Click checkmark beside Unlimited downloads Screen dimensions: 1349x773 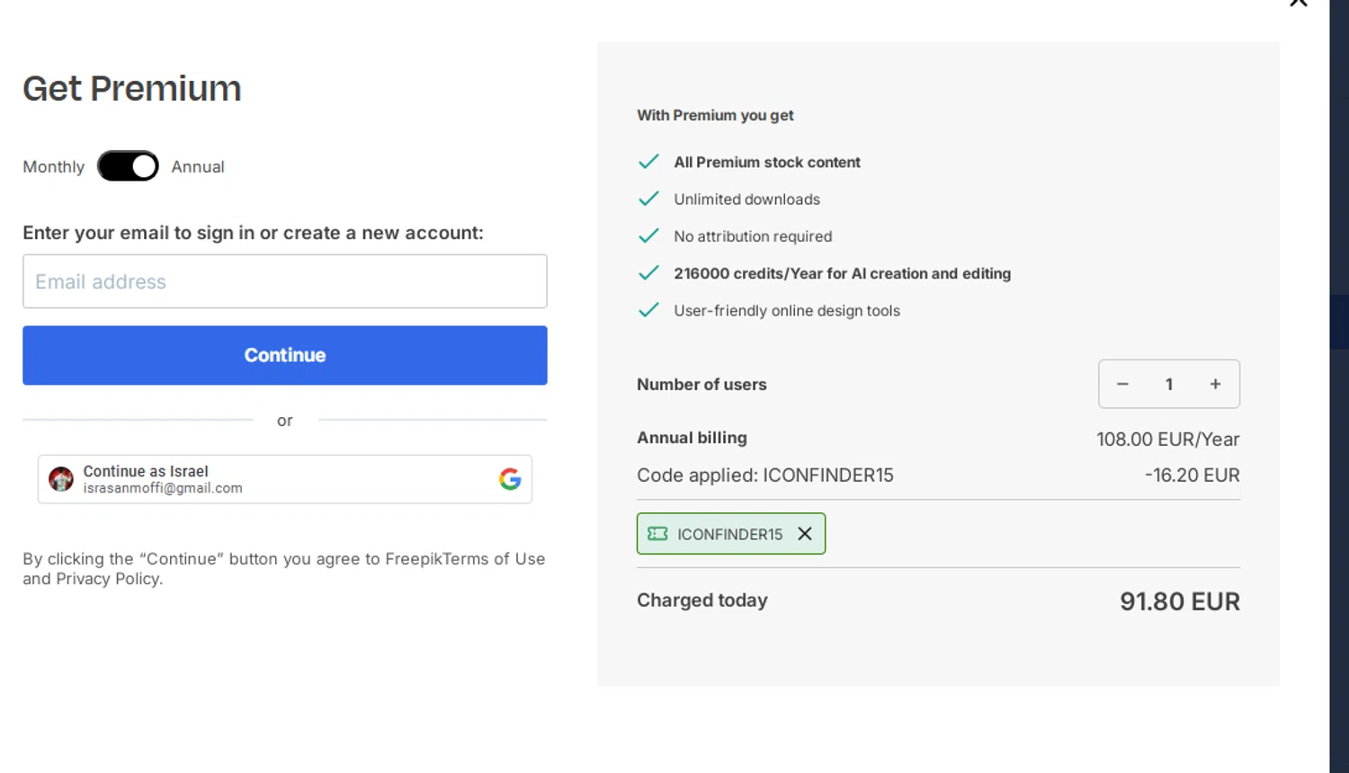[x=648, y=199]
